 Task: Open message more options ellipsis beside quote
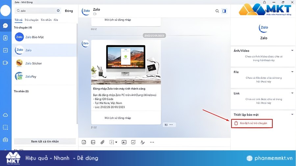(x=171, y=125)
